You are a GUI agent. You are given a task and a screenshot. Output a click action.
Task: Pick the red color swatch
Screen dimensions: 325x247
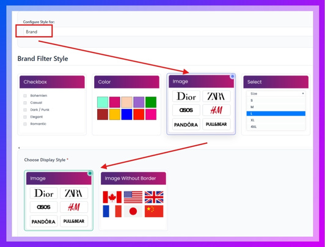coord(139,115)
